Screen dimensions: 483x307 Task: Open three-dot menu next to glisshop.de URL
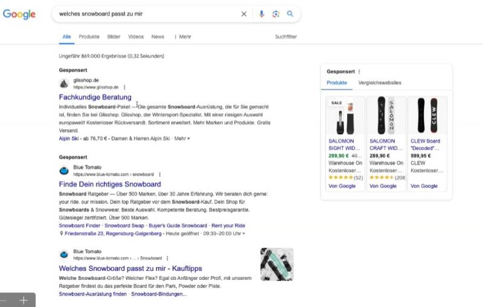click(124, 87)
